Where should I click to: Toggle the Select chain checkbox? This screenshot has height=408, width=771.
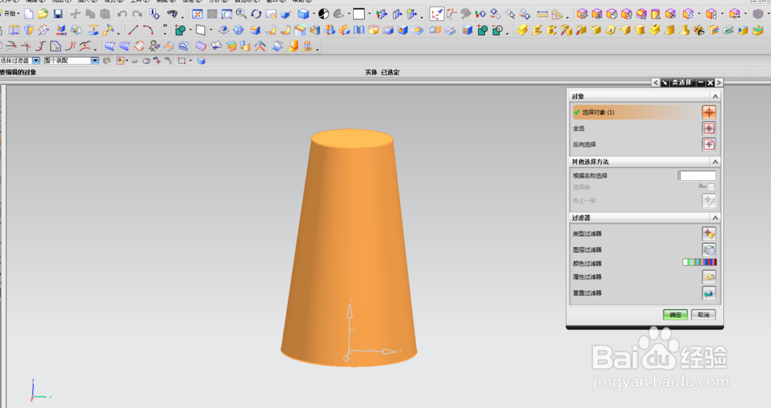pyautogui.click(x=711, y=187)
